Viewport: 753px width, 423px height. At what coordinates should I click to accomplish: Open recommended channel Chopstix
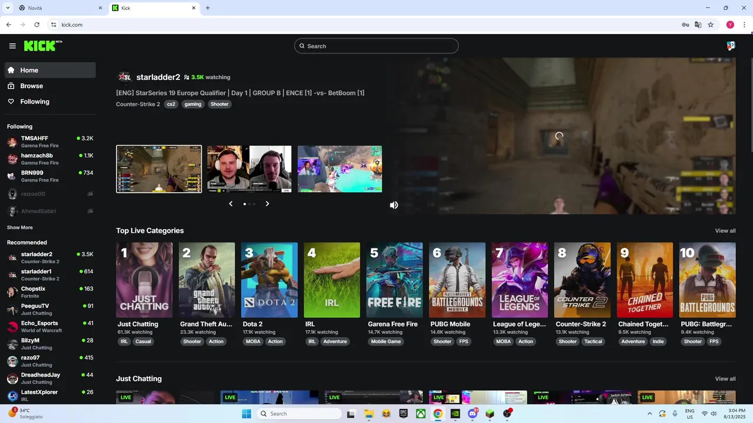click(x=50, y=292)
